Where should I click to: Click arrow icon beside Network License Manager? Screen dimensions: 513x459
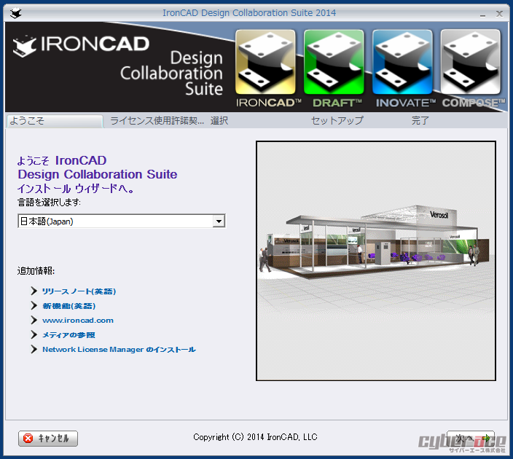(34, 349)
